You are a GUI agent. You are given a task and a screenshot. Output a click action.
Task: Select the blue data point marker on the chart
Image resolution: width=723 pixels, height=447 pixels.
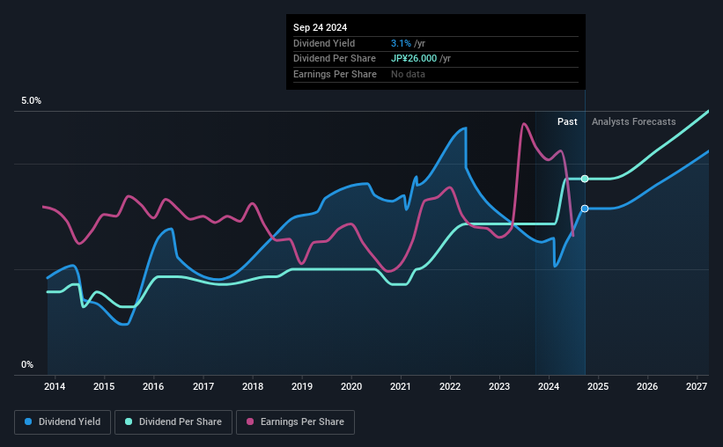585,209
